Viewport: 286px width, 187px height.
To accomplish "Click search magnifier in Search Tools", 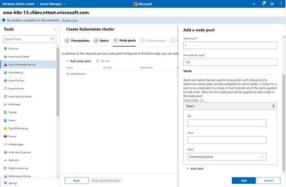I will tap(52, 39).
